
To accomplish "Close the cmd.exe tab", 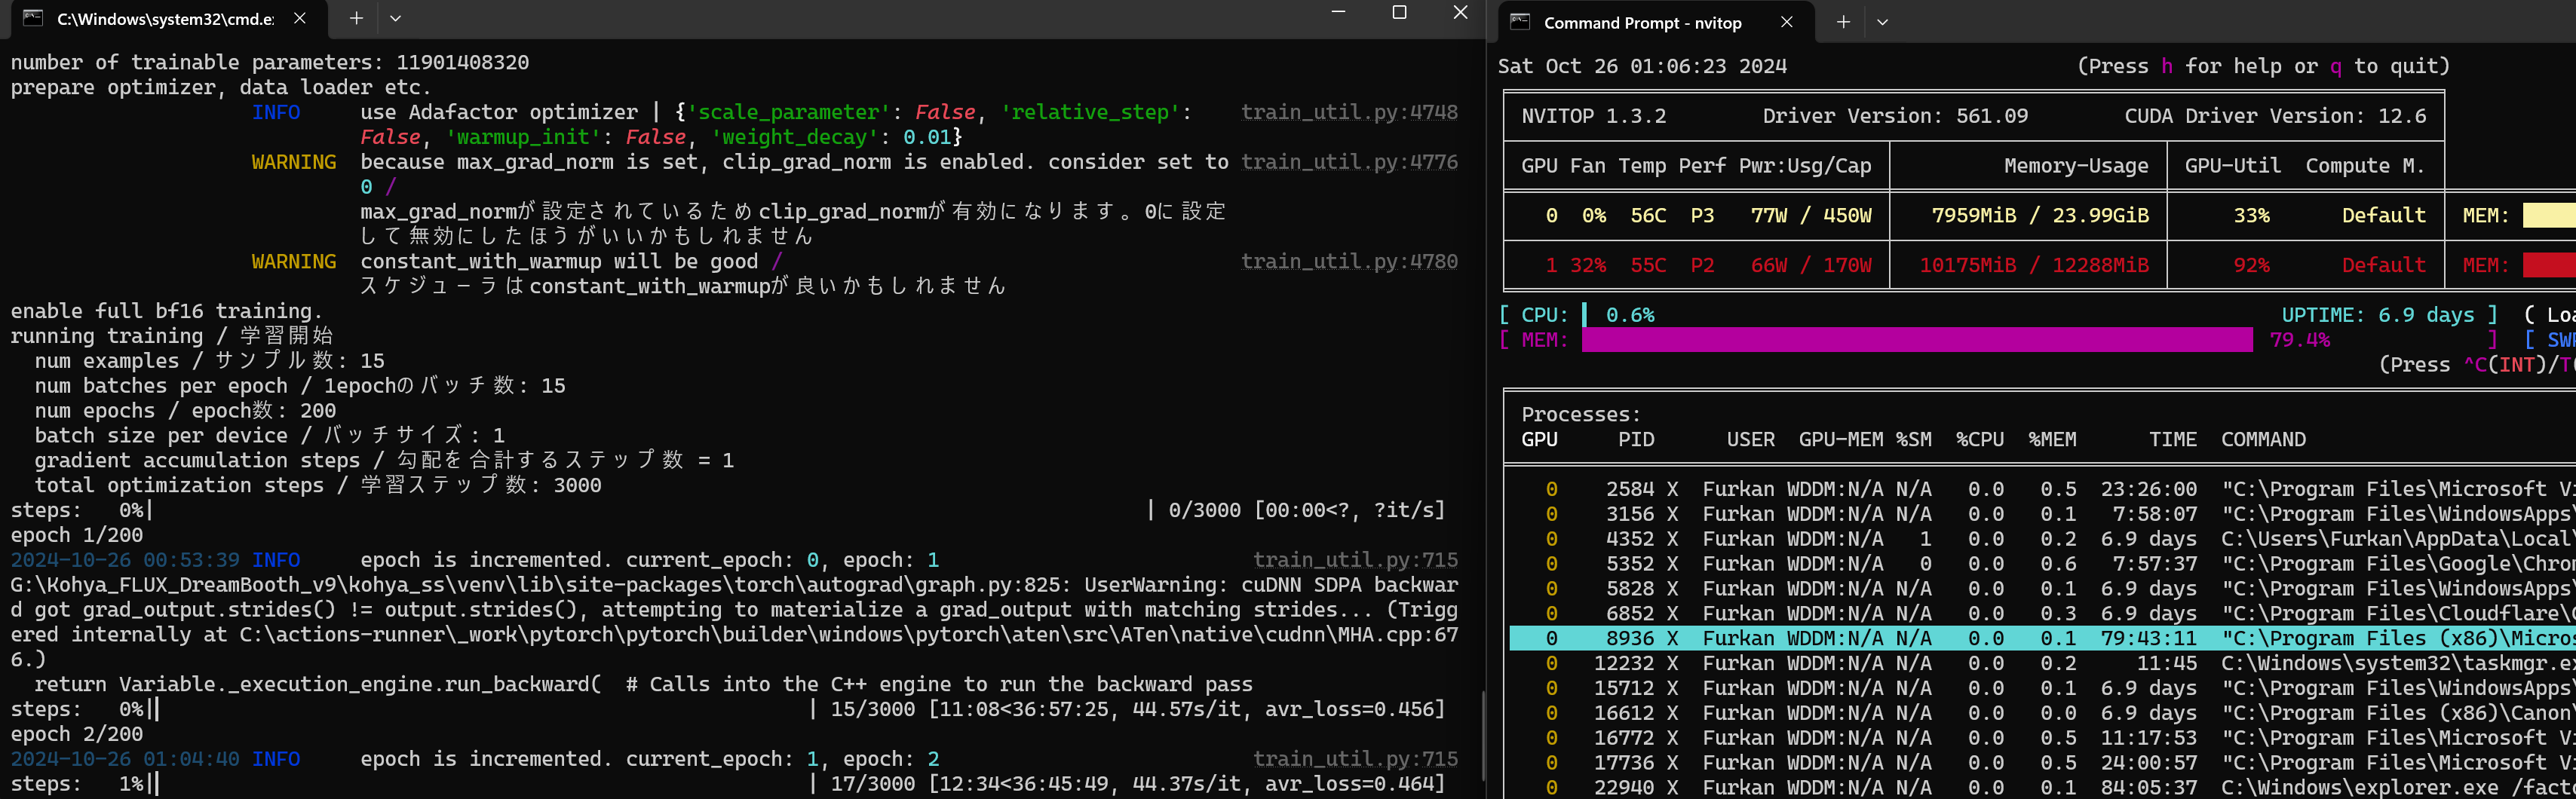I will tap(299, 18).
